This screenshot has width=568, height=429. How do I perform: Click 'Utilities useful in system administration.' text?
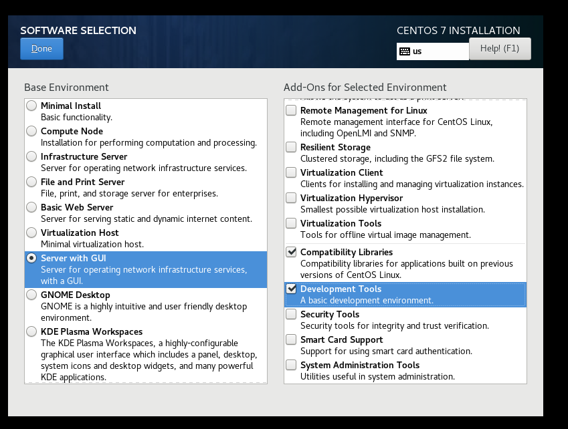click(x=377, y=377)
